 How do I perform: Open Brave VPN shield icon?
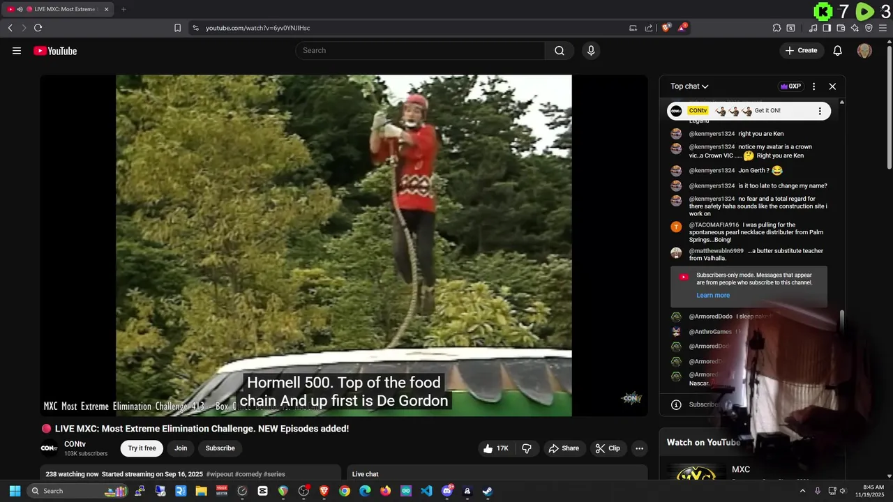click(869, 28)
